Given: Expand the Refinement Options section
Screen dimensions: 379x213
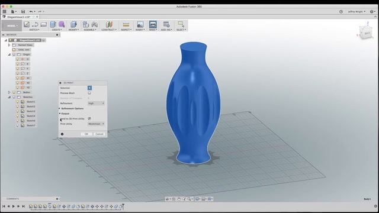Looking at the screenshot, I should tap(59, 108).
